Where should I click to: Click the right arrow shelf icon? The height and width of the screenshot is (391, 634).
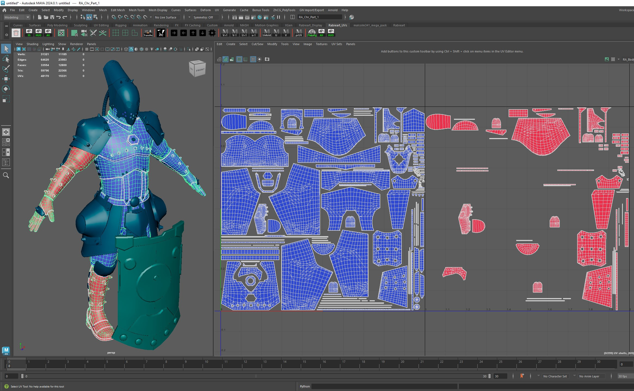click(x=174, y=33)
